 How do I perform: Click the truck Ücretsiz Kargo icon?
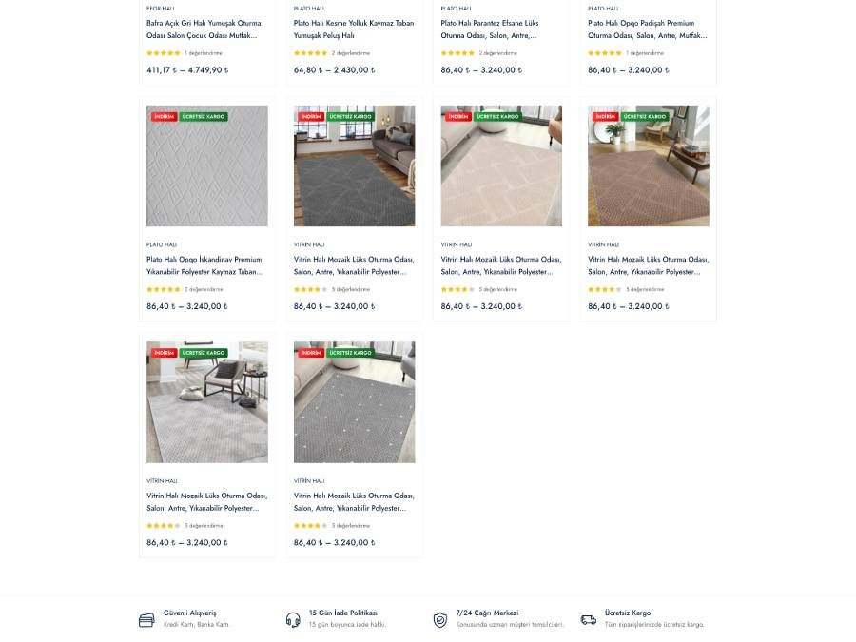pyautogui.click(x=589, y=619)
